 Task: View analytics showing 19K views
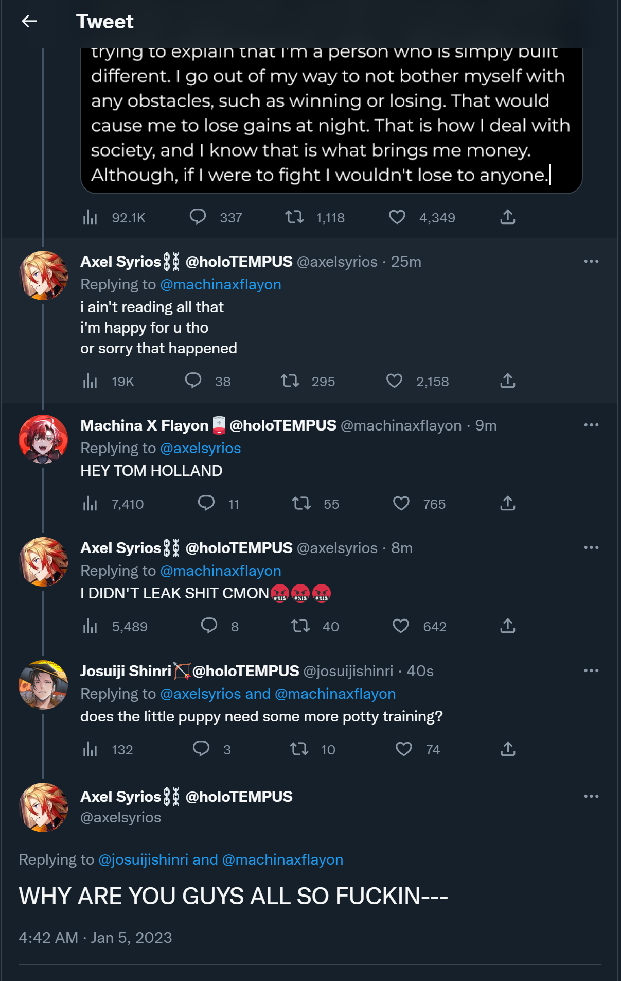pyautogui.click(x=90, y=381)
